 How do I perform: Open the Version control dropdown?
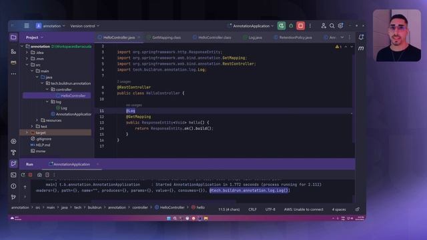click(85, 26)
